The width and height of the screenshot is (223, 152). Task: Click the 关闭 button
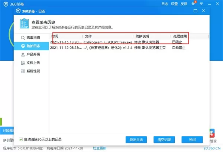click(192, 140)
